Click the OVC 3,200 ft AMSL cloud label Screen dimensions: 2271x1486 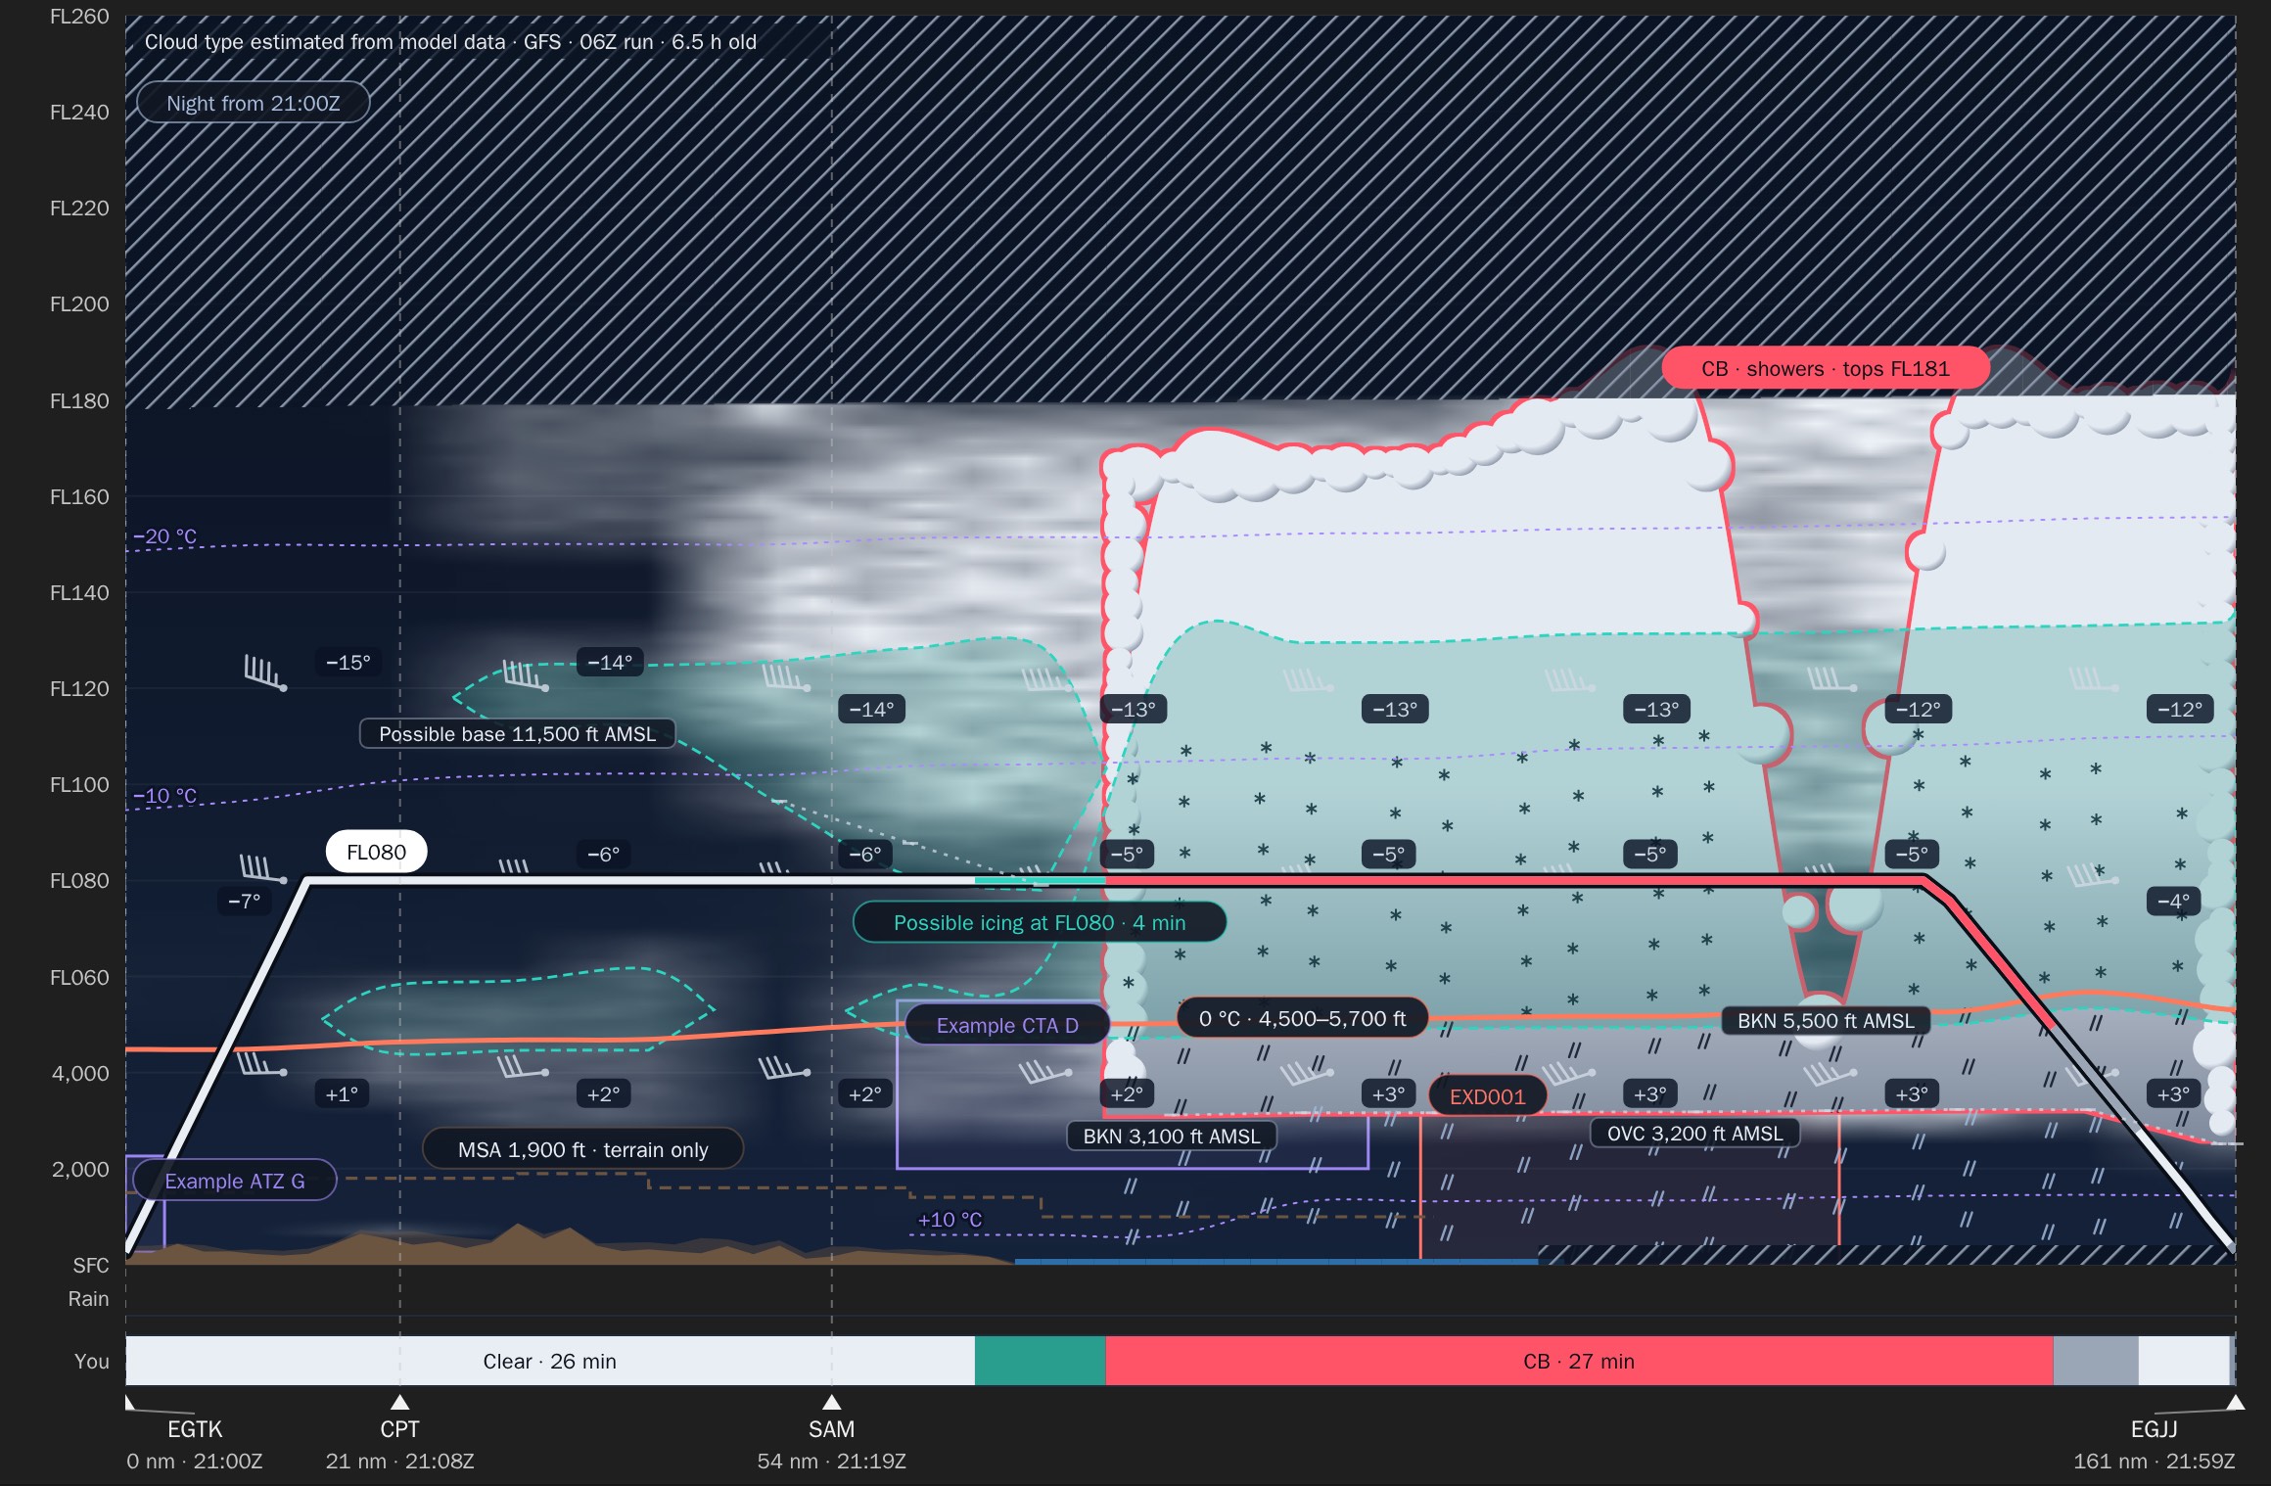[1694, 1133]
